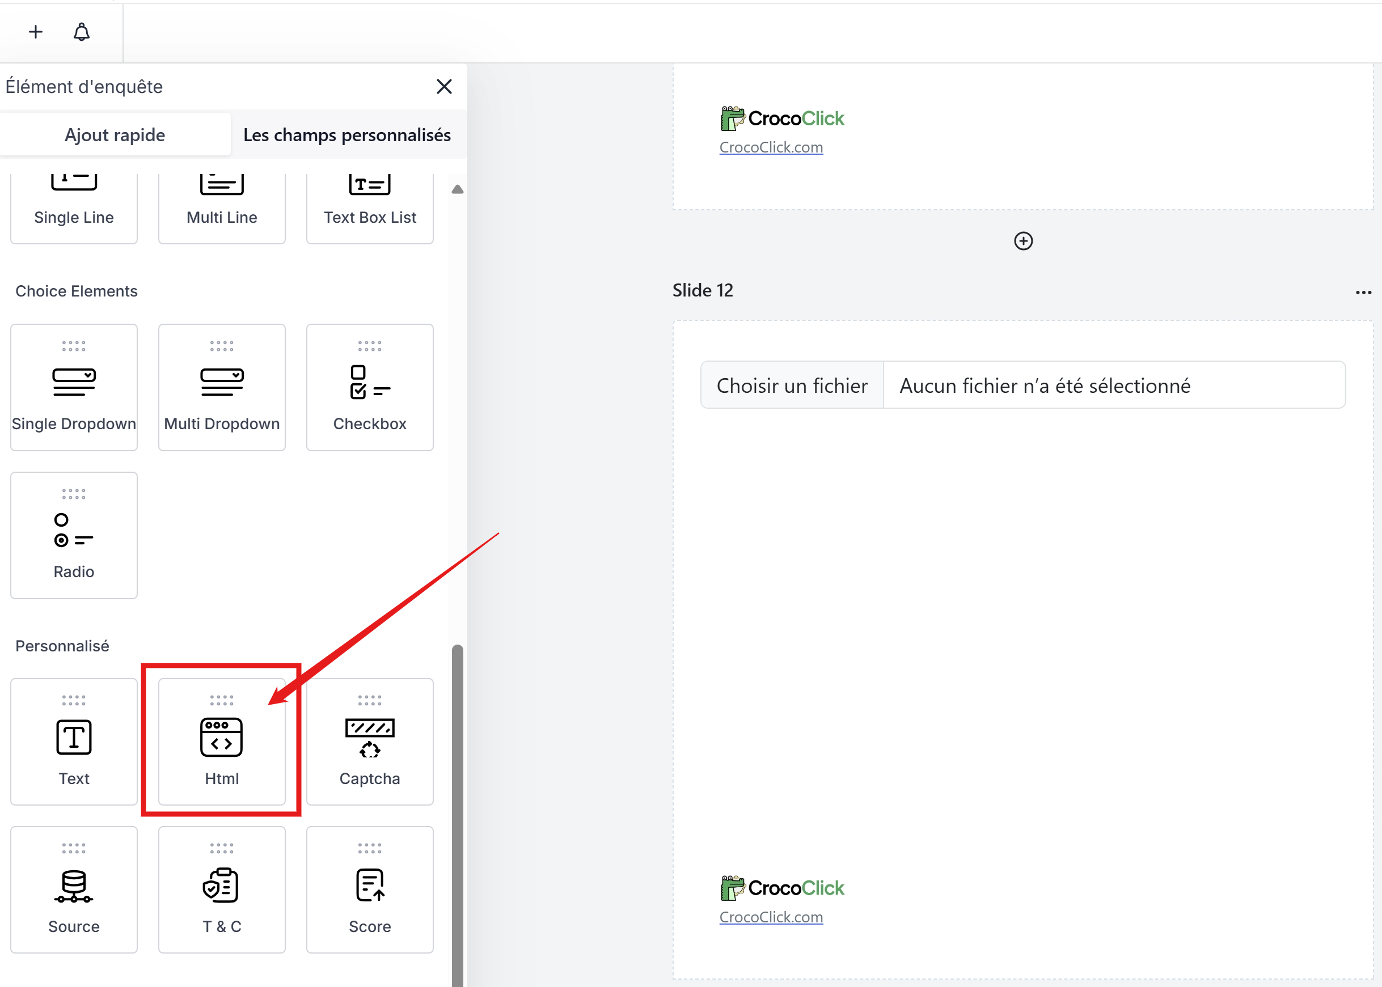Add the T & C element
The image size is (1382, 987).
221,889
